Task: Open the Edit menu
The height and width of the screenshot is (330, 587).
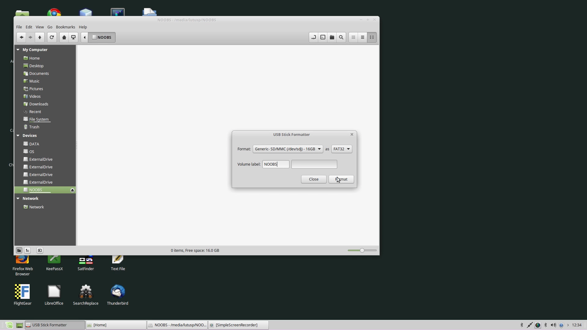Action: 29,27
